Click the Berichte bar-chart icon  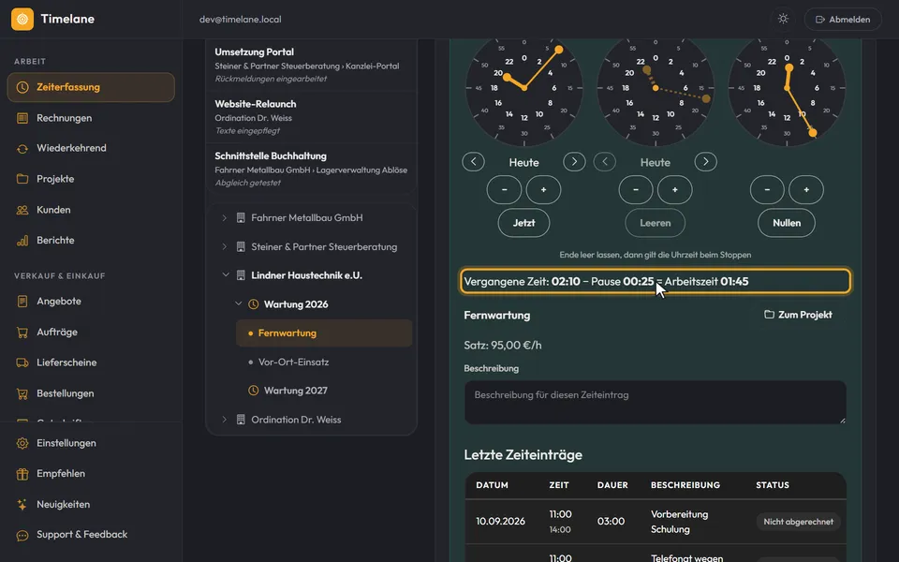click(22, 241)
